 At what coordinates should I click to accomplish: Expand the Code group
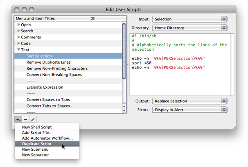point(18,43)
